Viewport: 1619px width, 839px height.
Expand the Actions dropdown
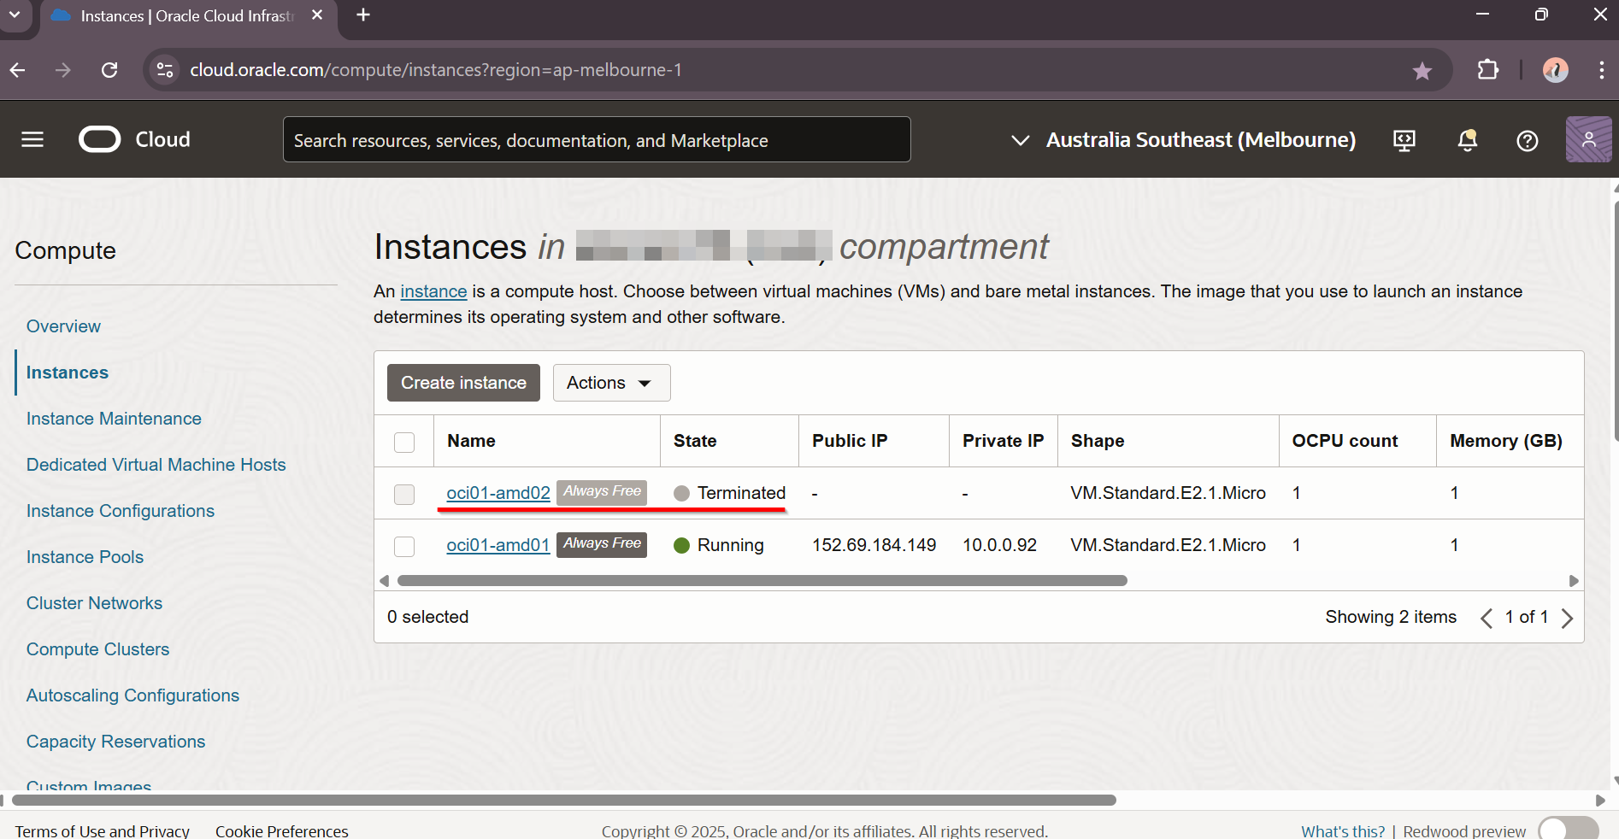611,383
